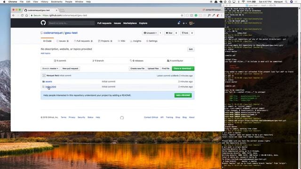Reload the page in Chrome
Viewport: 301px width, 169px height.
[x=22, y=15]
